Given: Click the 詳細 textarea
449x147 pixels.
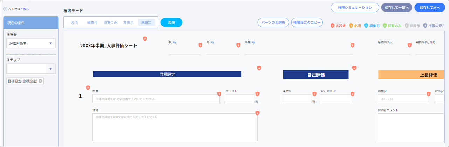Looking at the screenshot, I should click(x=175, y=127).
